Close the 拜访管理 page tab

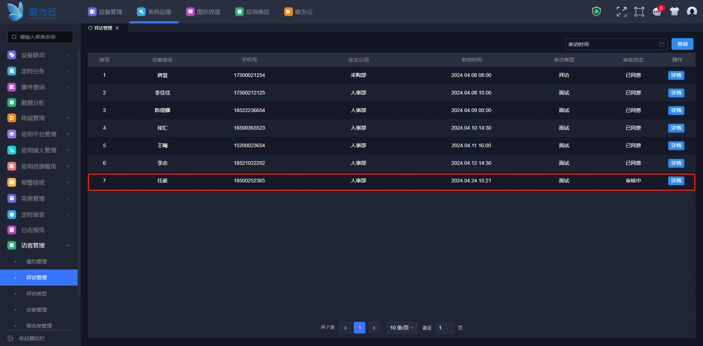[x=117, y=28]
